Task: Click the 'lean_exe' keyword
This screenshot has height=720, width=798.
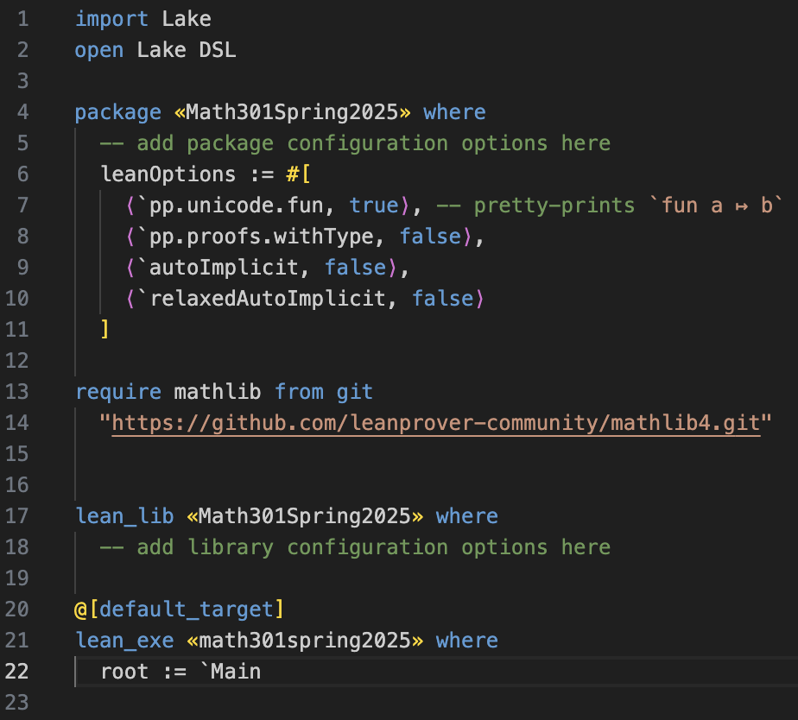Action: (x=124, y=640)
